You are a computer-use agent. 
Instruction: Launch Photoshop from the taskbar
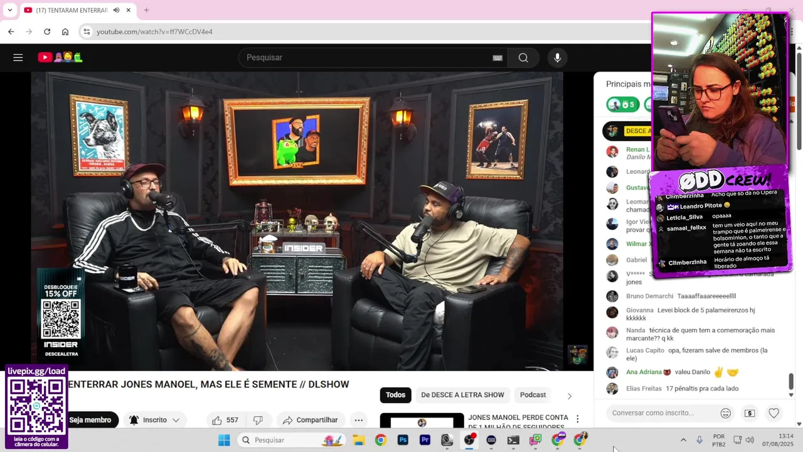coord(403,440)
